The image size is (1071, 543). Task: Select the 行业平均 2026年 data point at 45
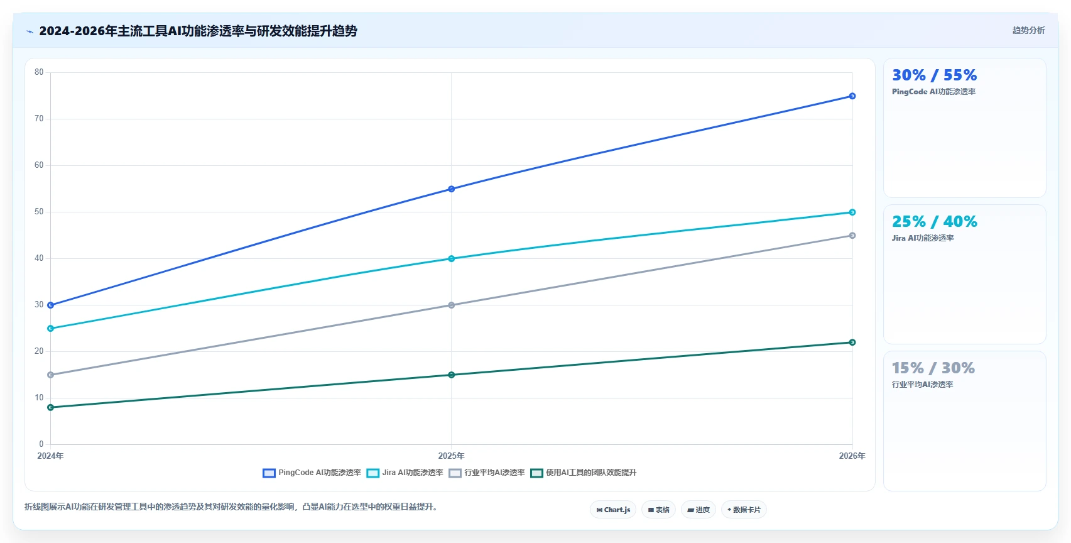pyautogui.click(x=852, y=236)
